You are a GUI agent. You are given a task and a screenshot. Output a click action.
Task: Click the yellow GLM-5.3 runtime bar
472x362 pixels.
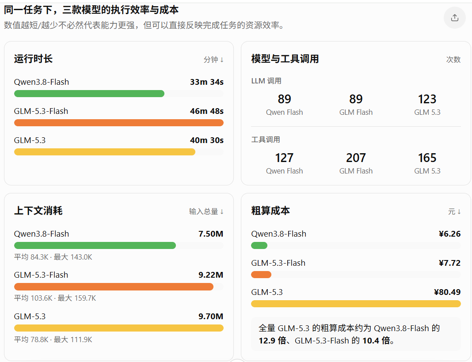[x=104, y=152]
